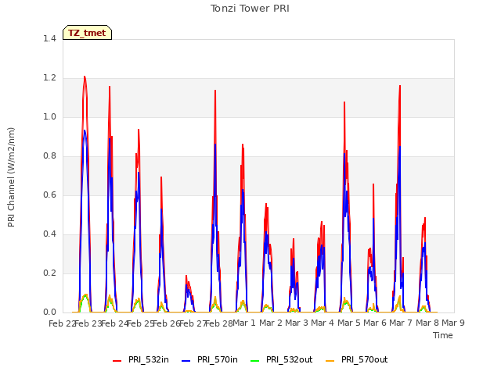The height and width of the screenshot is (375, 501).
Task: Click the Mar 9 x-axis label
Action: pyautogui.click(x=453, y=323)
